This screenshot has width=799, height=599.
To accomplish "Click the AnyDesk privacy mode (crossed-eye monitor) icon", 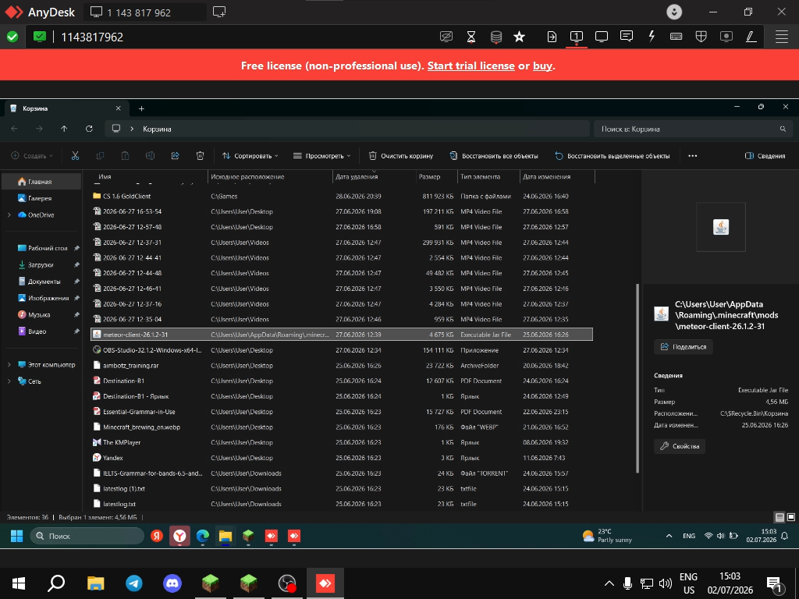I will (446, 37).
